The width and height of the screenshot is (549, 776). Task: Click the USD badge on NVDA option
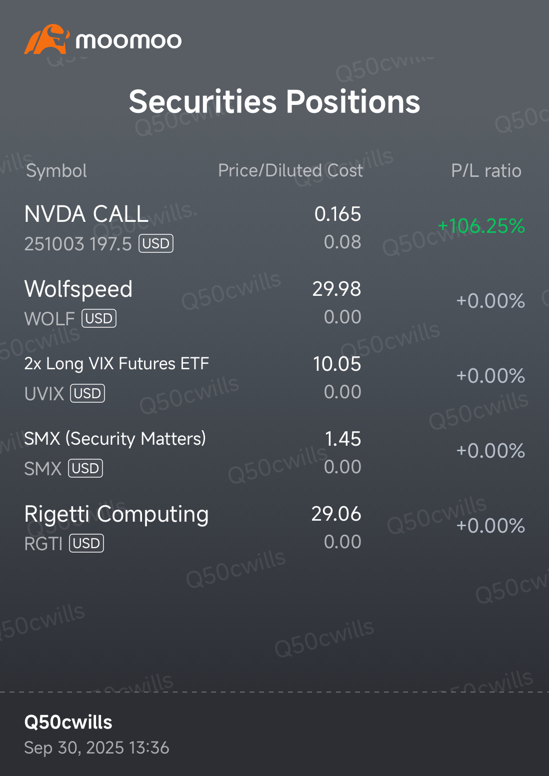coord(156,244)
